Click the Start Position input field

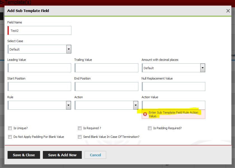click(x=39, y=87)
